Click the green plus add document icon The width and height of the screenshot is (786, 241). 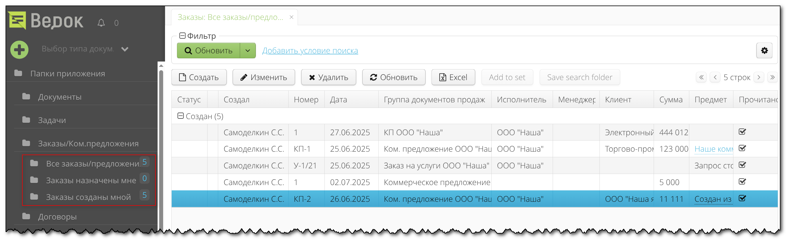(19, 50)
